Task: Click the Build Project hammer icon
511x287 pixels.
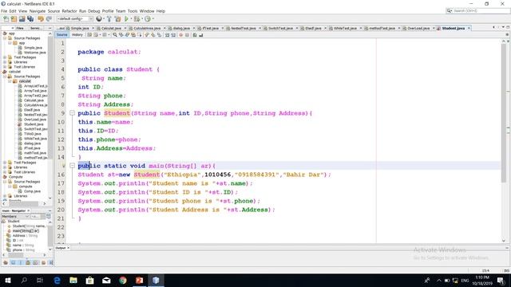Action: pyautogui.click(x=109, y=19)
